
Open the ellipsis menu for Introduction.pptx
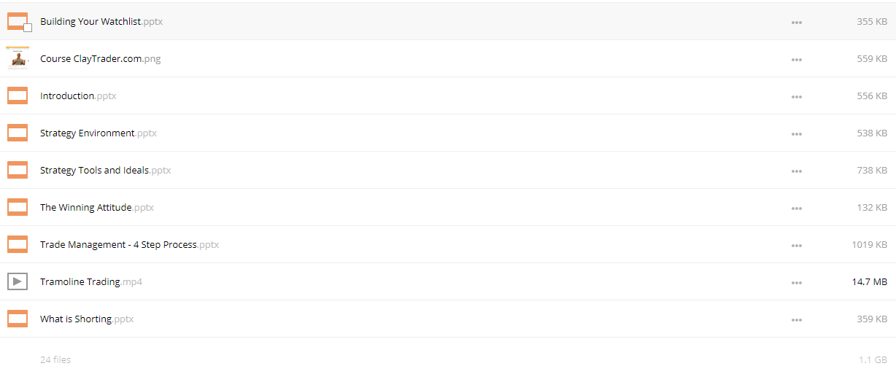click(x=797, y=97)
